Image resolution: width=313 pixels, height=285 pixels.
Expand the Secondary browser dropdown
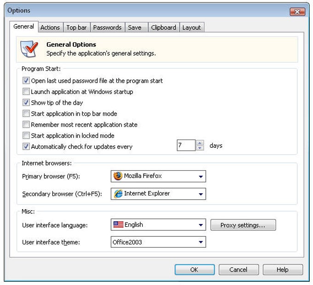coord(201,194)
